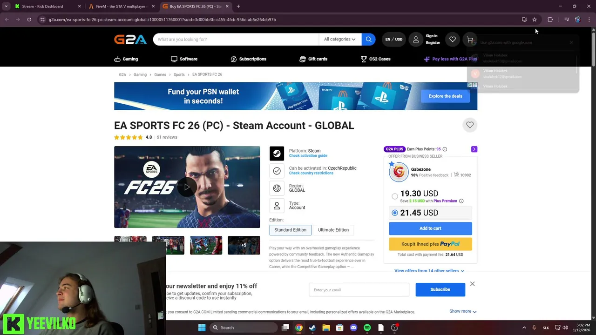Click the Games breadcrumb
This screenshot has width=596, height=335.
coord(160,74)
